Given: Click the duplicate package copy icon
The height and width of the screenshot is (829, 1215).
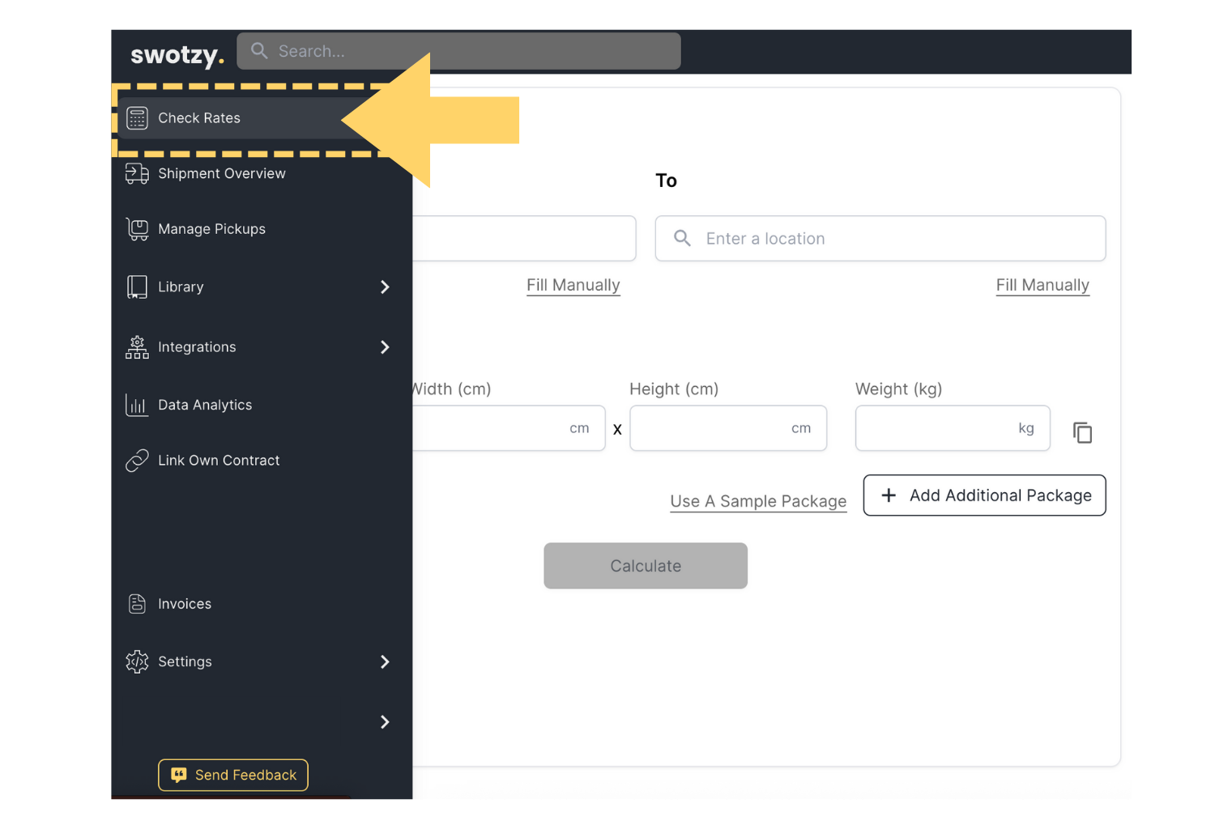Looking at the screenshot, I should coord(1082,433).
